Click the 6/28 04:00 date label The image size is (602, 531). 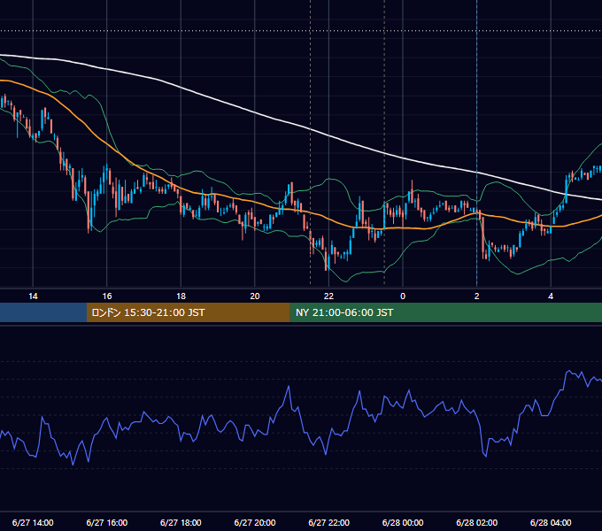551,522
